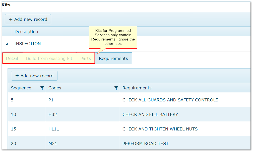The width and height of the screenshot is (253, 152).
Task: Open the Codes column filter icon
Action: tap(116, 88)
